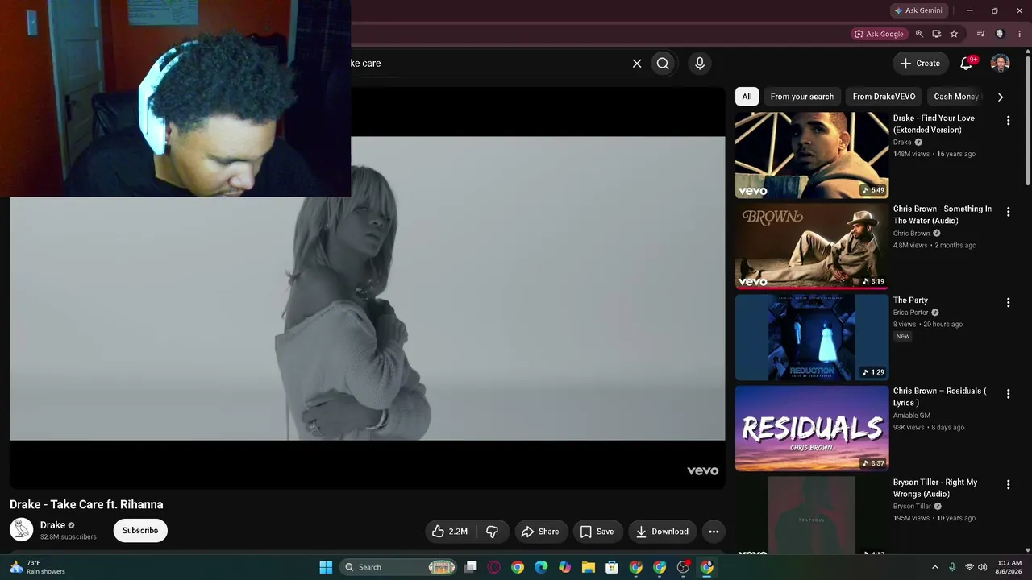Image resolution: width=1032 pixels, height=580 pixels.
Task: Open Task View on the taskbar
Action: tap(471, 567)
